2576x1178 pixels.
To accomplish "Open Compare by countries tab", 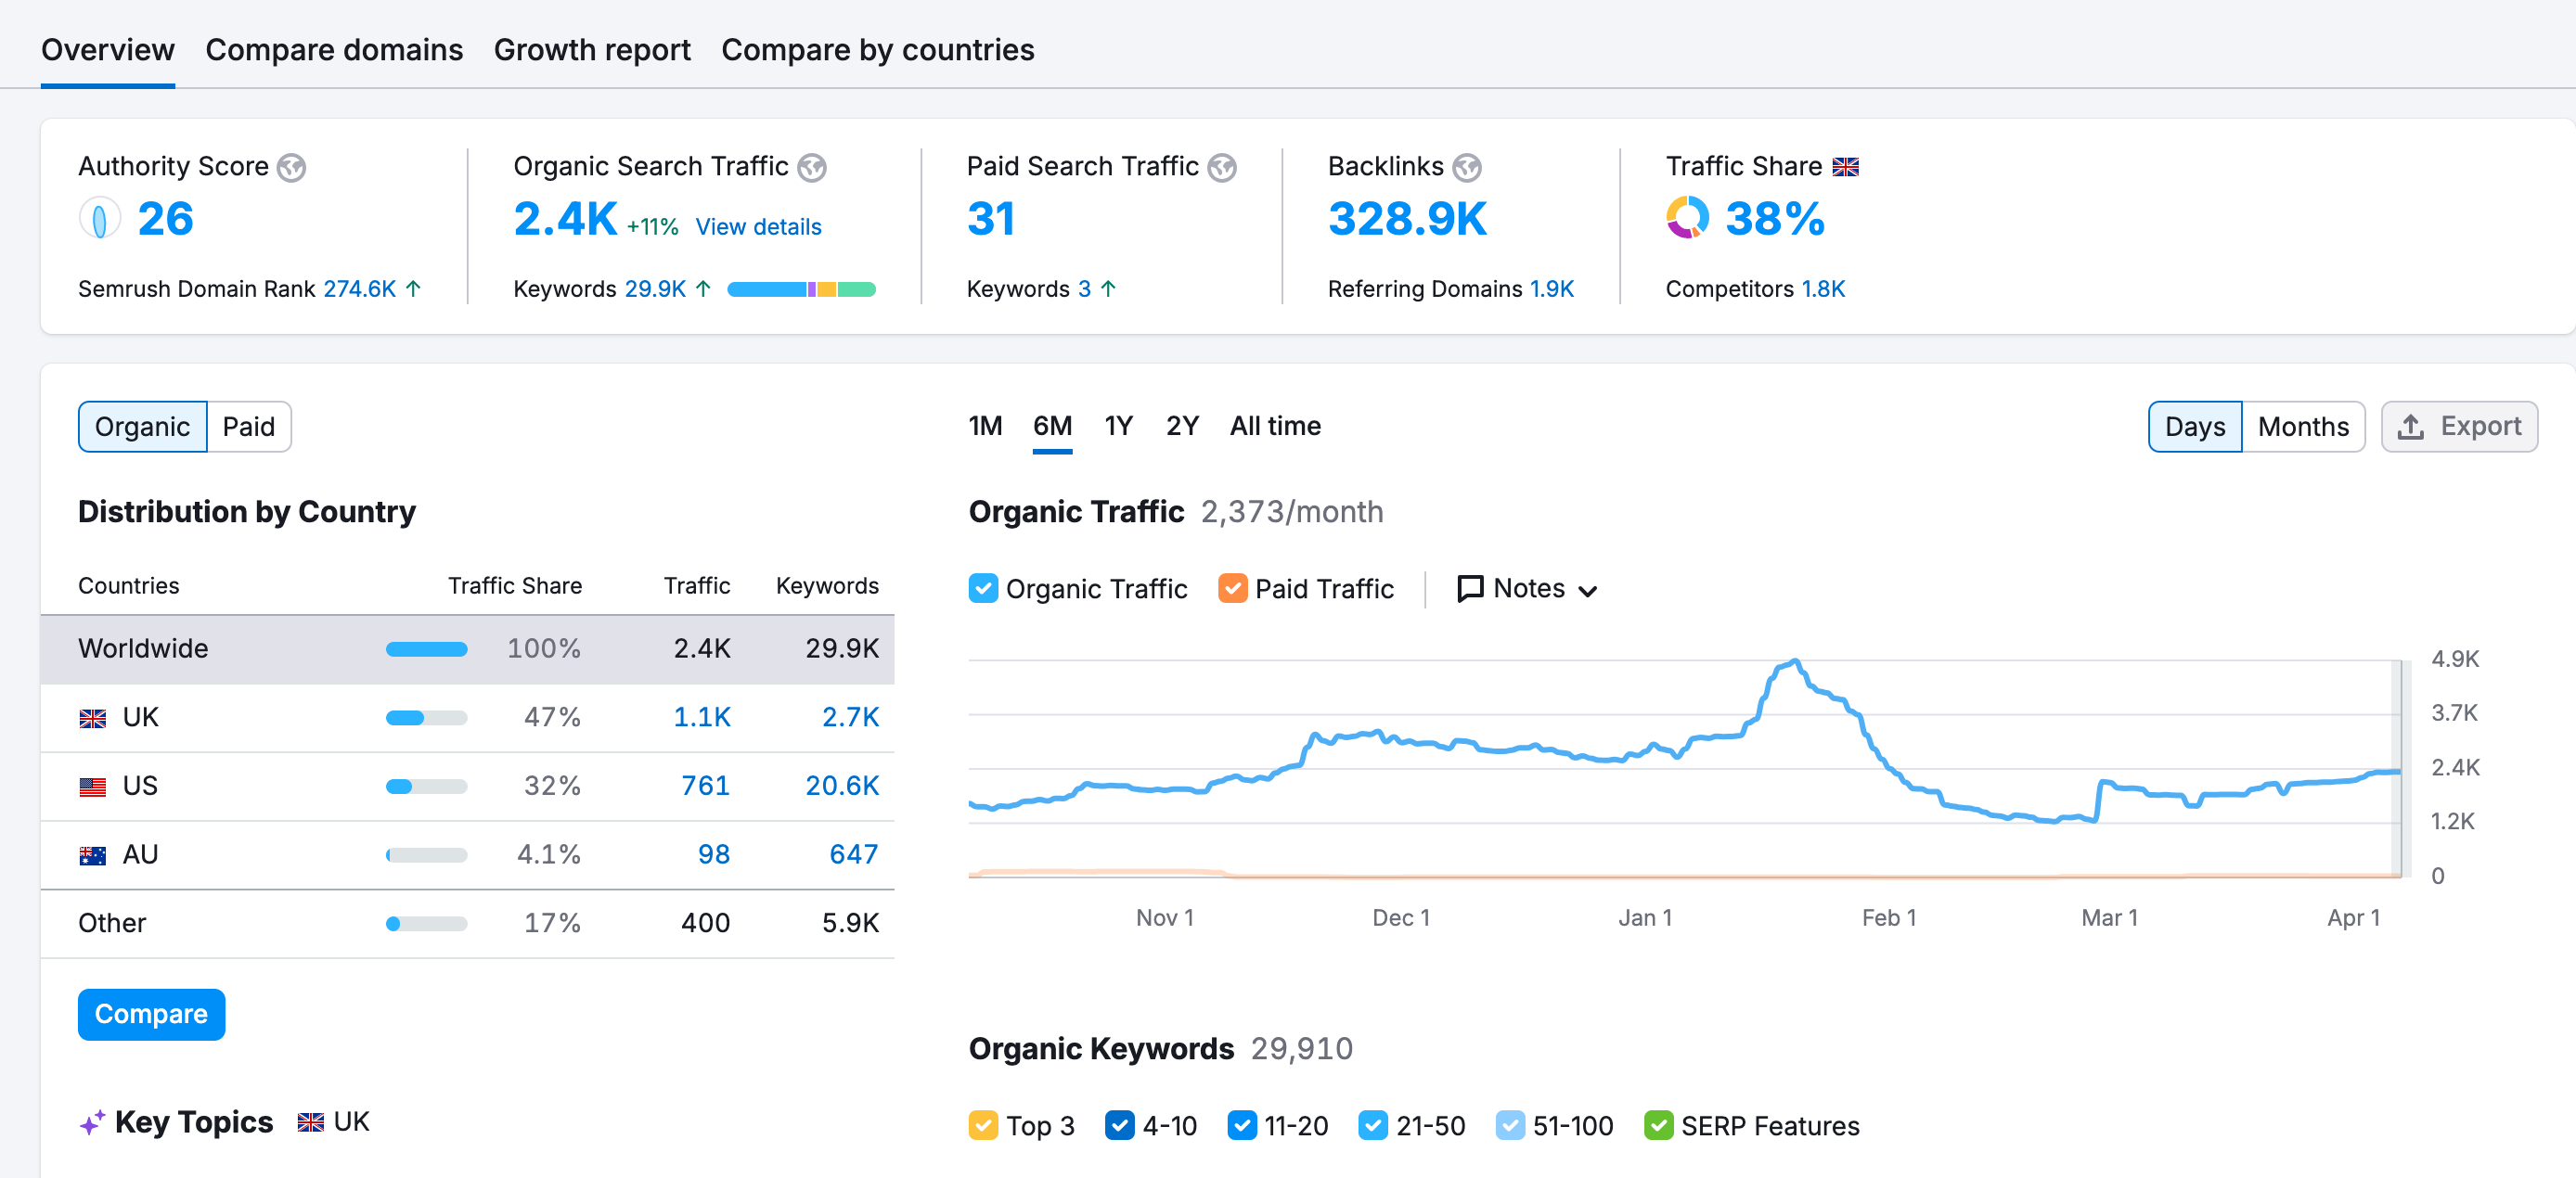I will 877,50.
